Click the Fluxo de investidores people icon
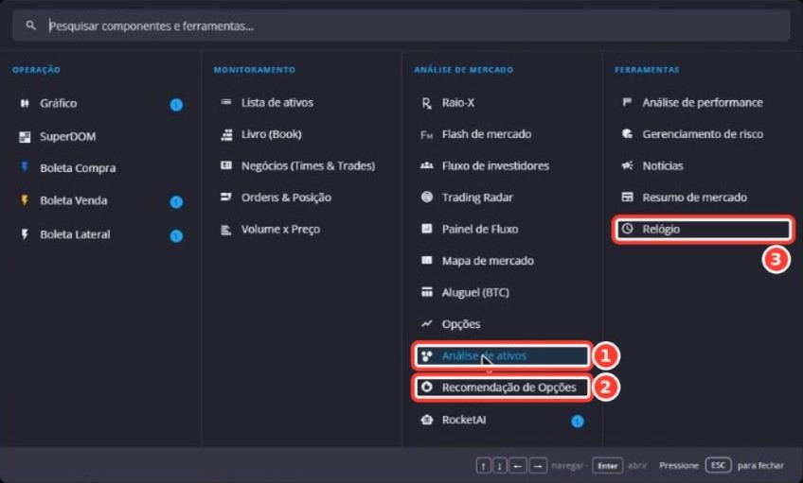 (x=426, y=165)
